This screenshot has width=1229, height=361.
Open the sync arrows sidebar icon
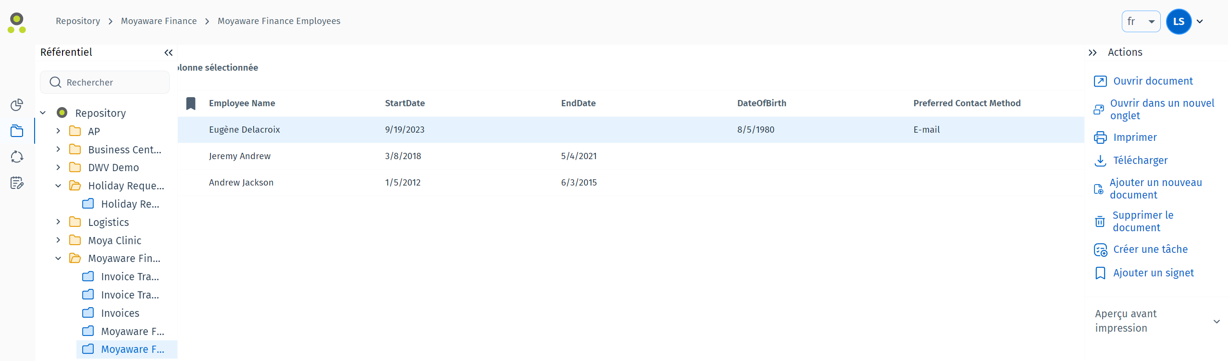(x=17, y=157)
